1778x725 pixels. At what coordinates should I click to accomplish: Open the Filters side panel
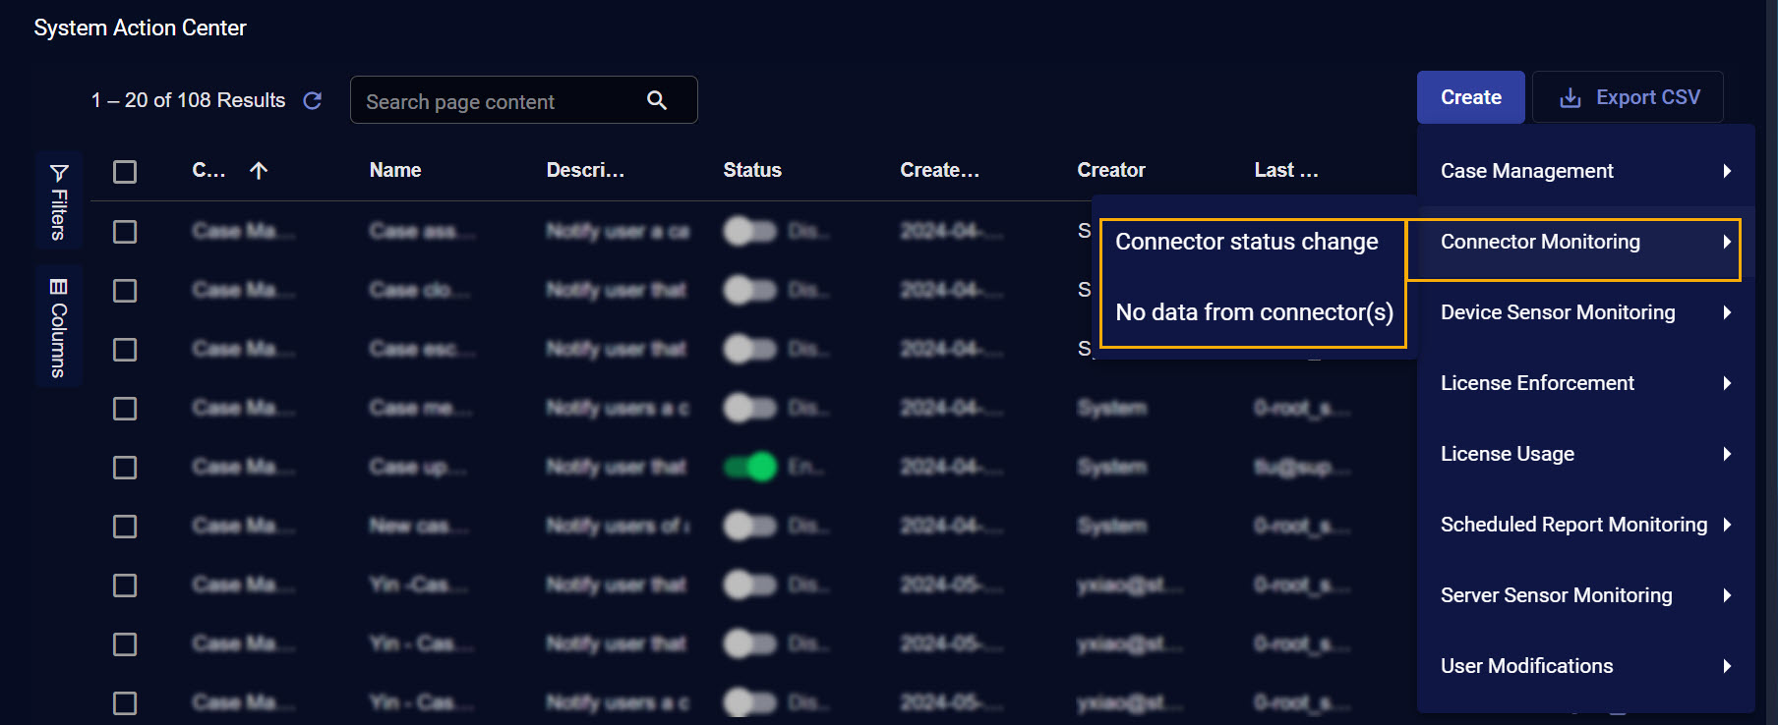pos(59,201)
